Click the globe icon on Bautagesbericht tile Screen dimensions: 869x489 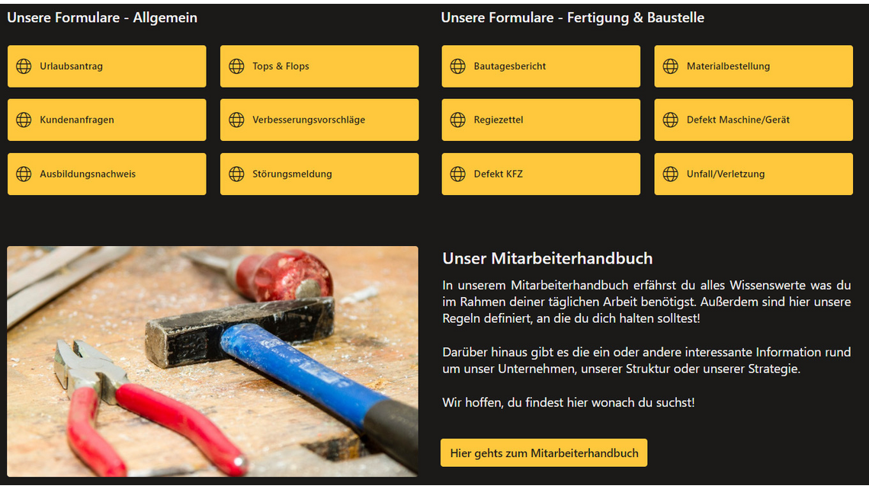[x=458, y=66]
